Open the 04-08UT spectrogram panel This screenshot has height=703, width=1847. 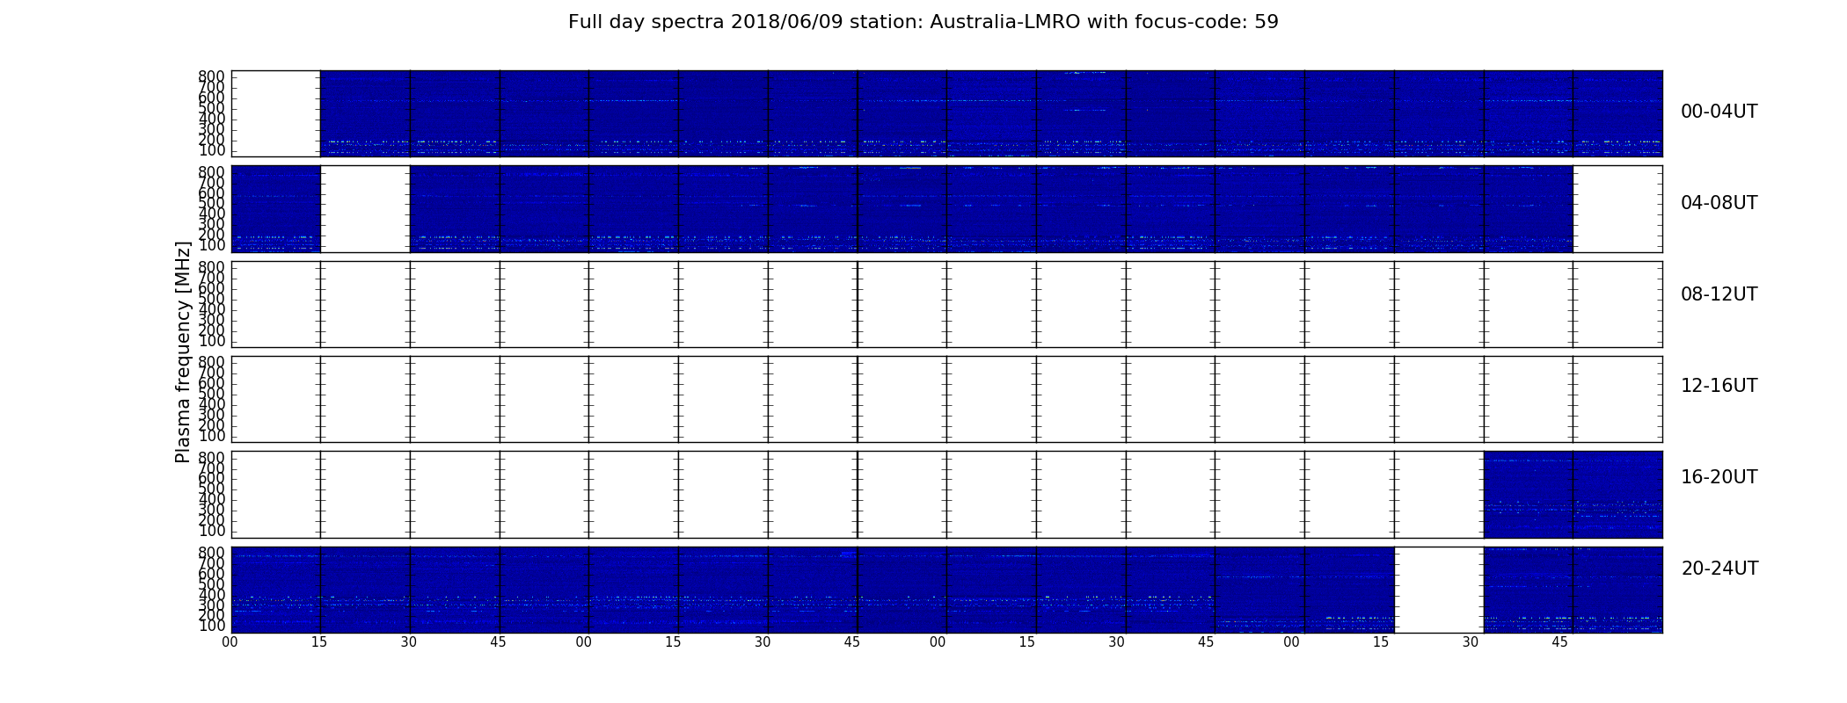click(x=946, y=208)
